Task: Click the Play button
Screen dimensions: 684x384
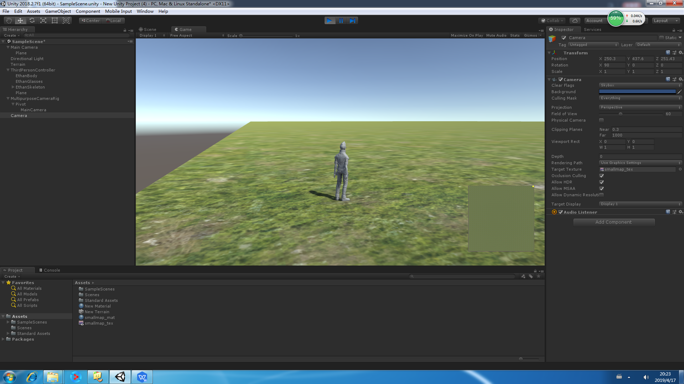Action: click(x=330, y=21)
